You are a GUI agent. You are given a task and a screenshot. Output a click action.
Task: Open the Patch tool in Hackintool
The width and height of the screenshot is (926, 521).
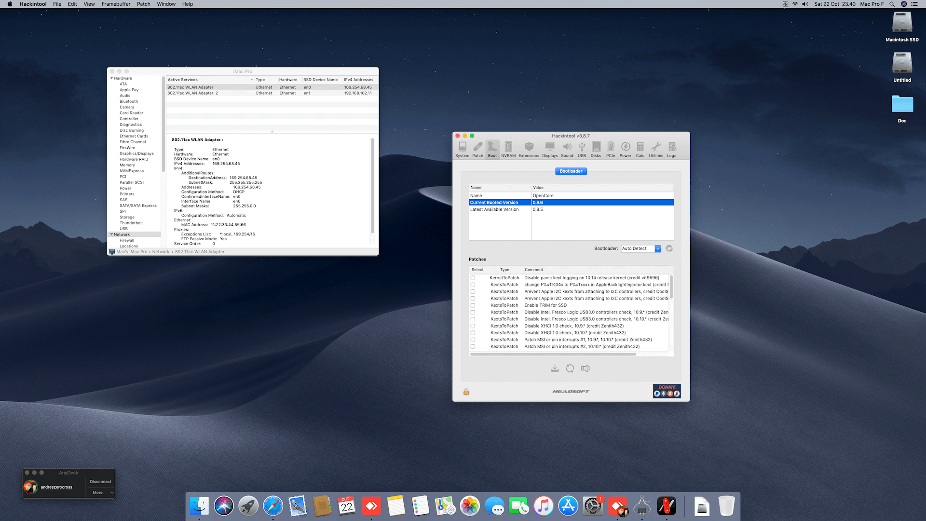pyautogui.click(x=477, y=149)
